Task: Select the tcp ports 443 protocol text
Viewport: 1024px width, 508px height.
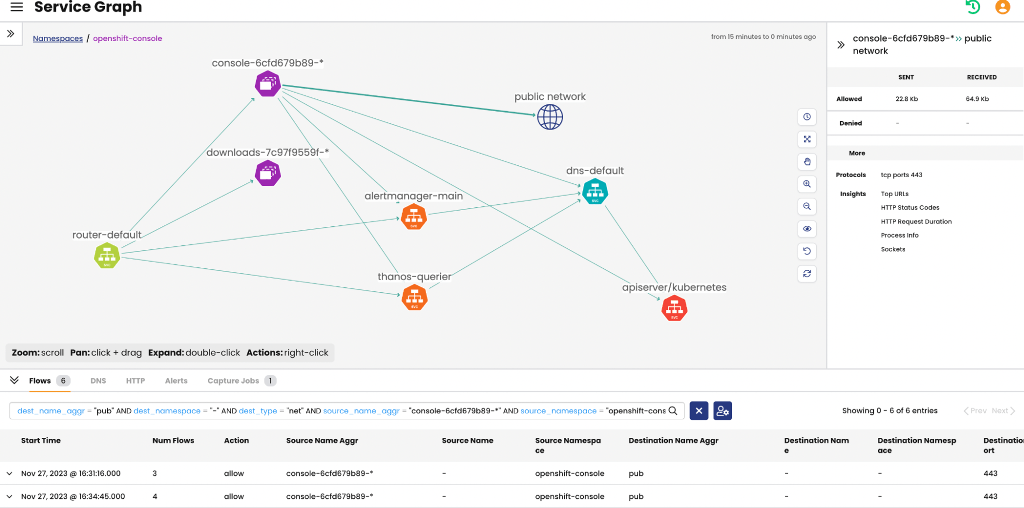Action: point(902,175)
